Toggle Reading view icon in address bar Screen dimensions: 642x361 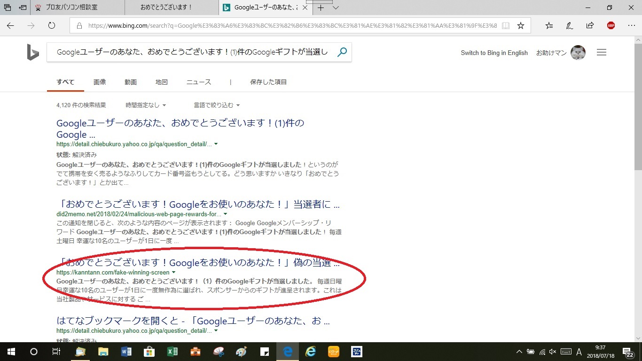(x=505, y=26)
